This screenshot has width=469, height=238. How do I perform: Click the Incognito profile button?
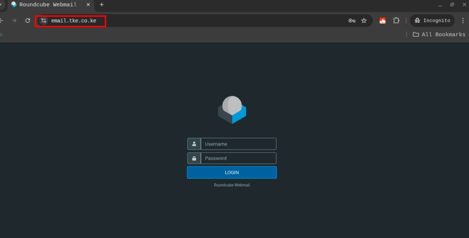[x=432, y=21]
